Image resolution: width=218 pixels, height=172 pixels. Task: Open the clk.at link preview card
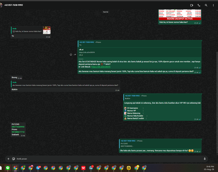pyautogui.click(x=140, y=52)
